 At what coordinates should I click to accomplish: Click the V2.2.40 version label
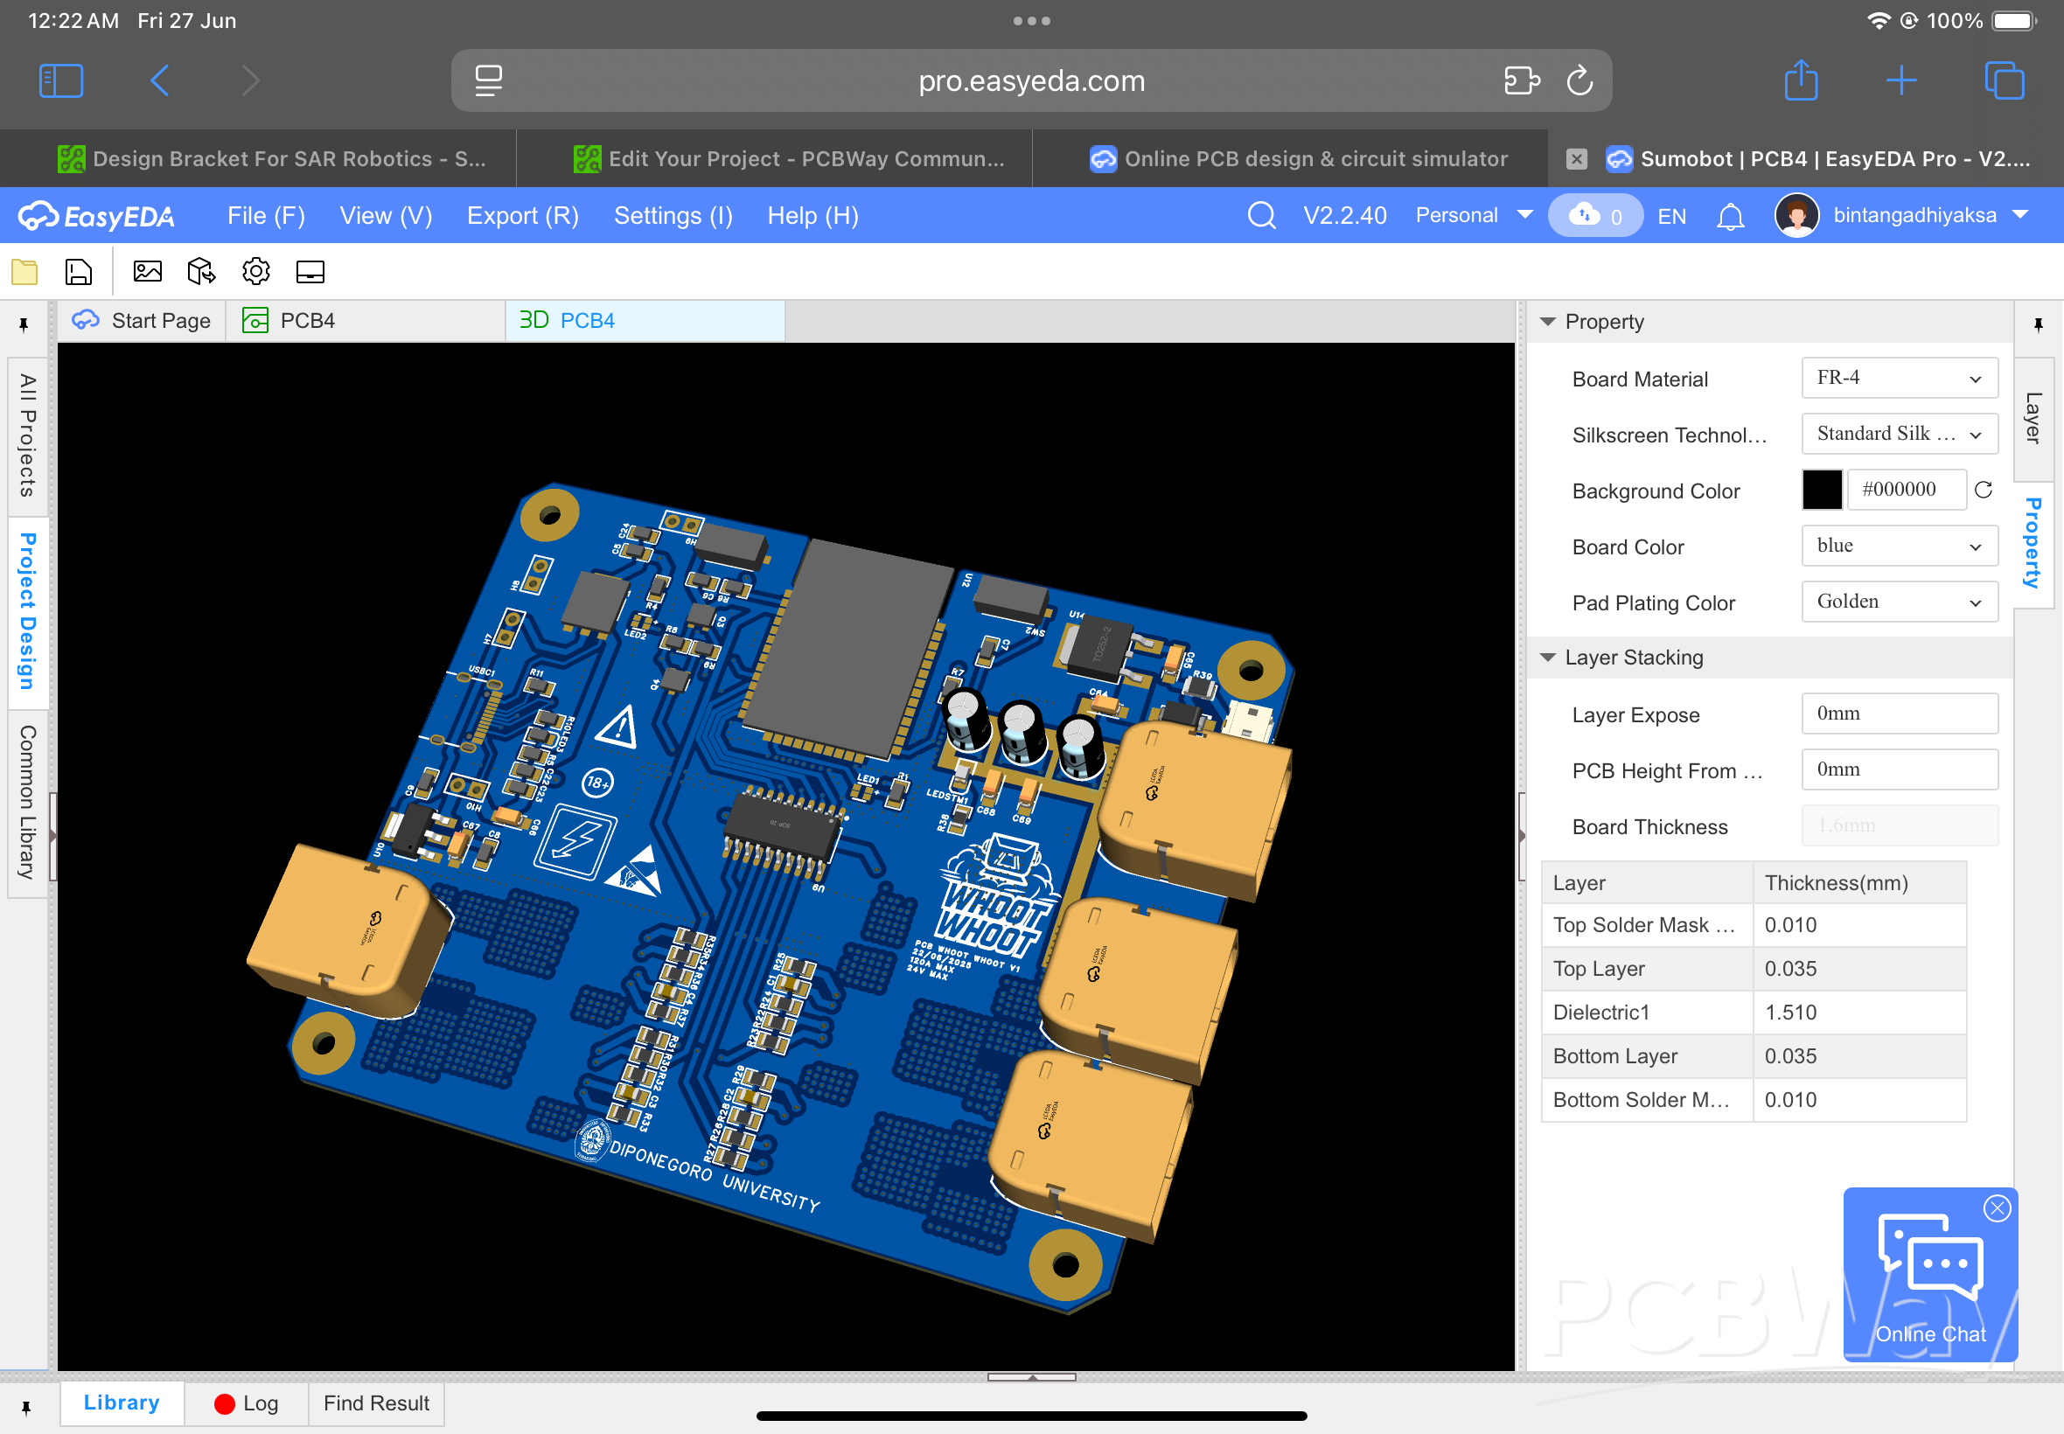1344,216
